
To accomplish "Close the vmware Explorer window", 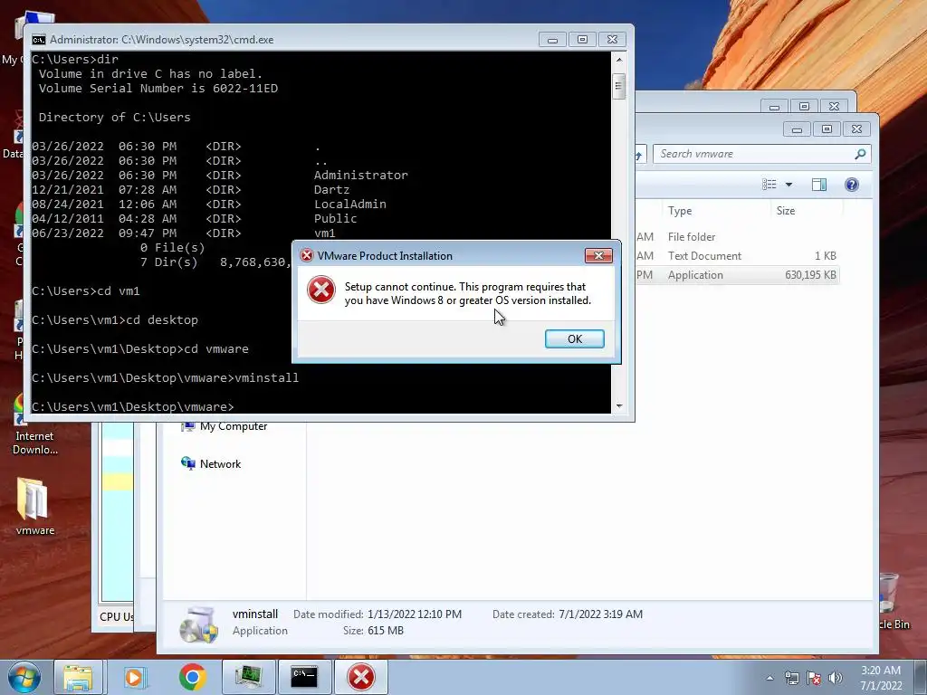I will pos(856,129).
